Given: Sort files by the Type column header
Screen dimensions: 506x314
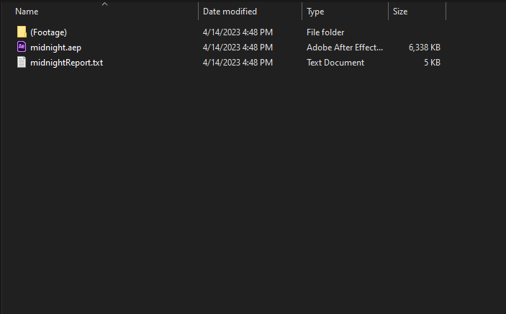Looking at the screenshot, I should (x=315, y=12).
